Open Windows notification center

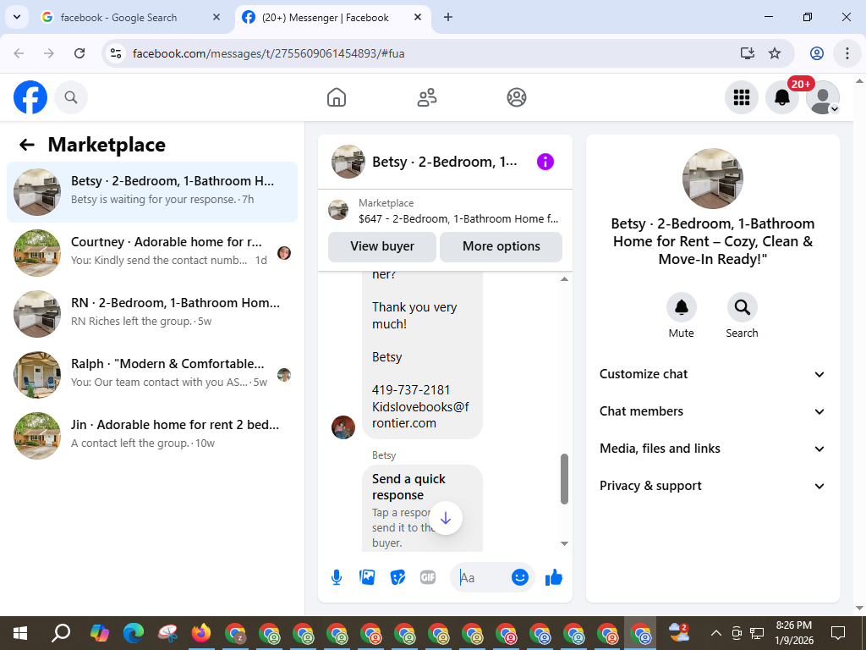click(838, 633)
